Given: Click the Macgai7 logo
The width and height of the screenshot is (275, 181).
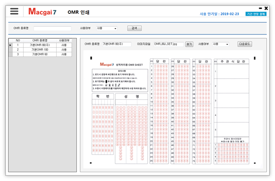Looking at the screenshot, I should pyautogui.click(x=42, y=11).
